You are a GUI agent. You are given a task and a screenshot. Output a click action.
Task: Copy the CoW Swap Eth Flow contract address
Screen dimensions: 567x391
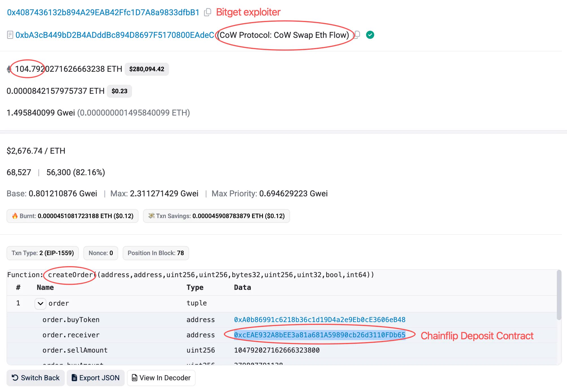(x=357, y=35)
